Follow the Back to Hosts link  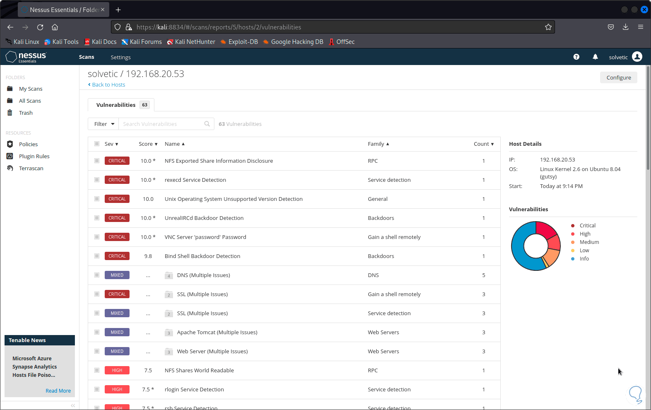pyautogui.click(x=107, y=84)
